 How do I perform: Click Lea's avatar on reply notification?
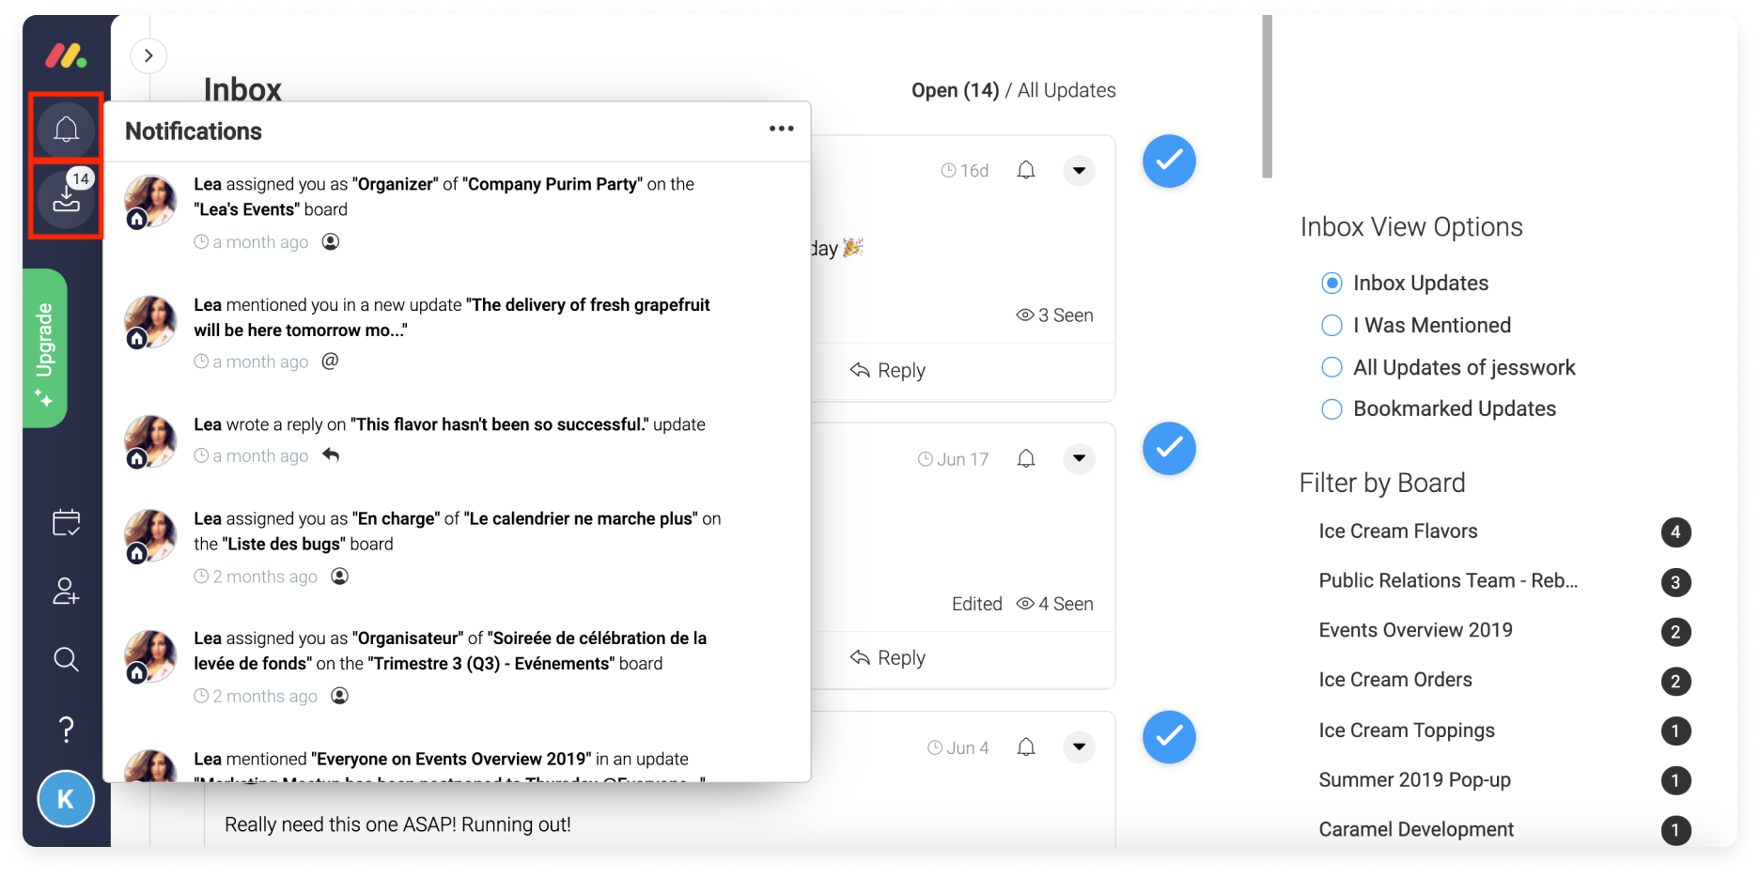pos(150,441)
